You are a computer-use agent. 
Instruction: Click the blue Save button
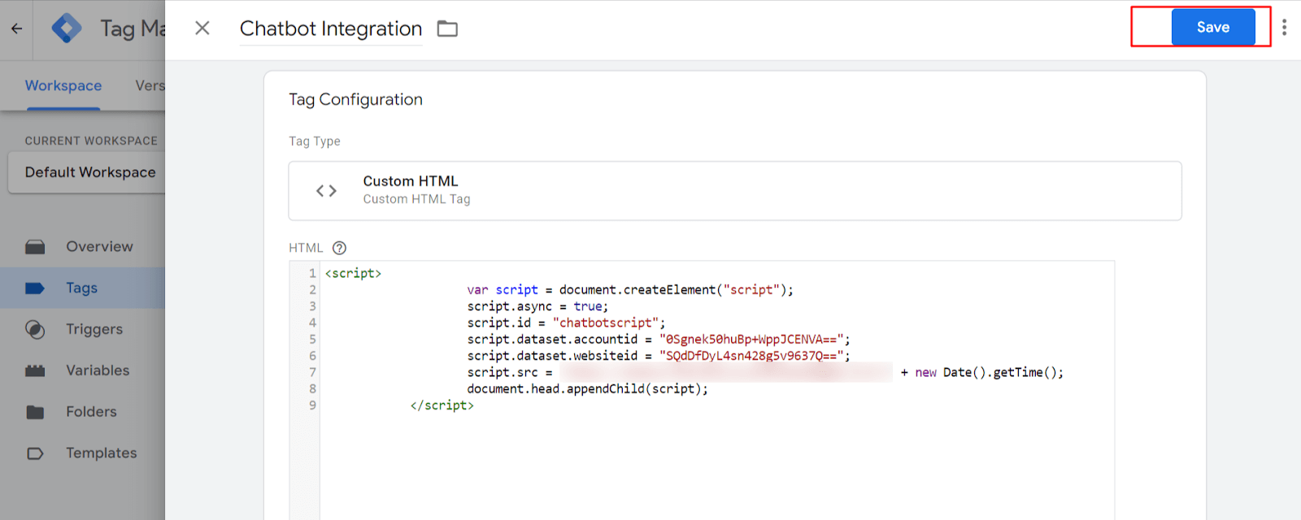pyautogui.click(x=1212, y=27)
